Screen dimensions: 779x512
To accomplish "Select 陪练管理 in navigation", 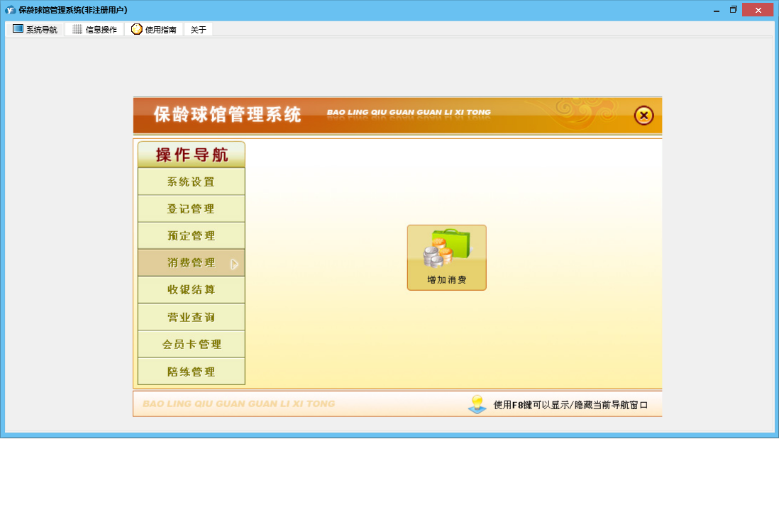I will click(192, 371).
